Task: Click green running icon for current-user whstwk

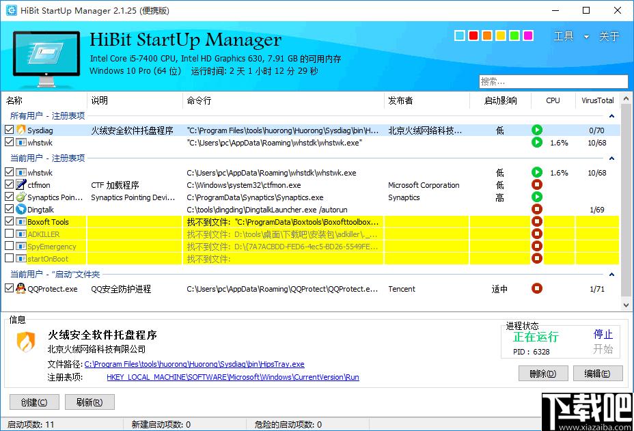Action: coord(536,172)
